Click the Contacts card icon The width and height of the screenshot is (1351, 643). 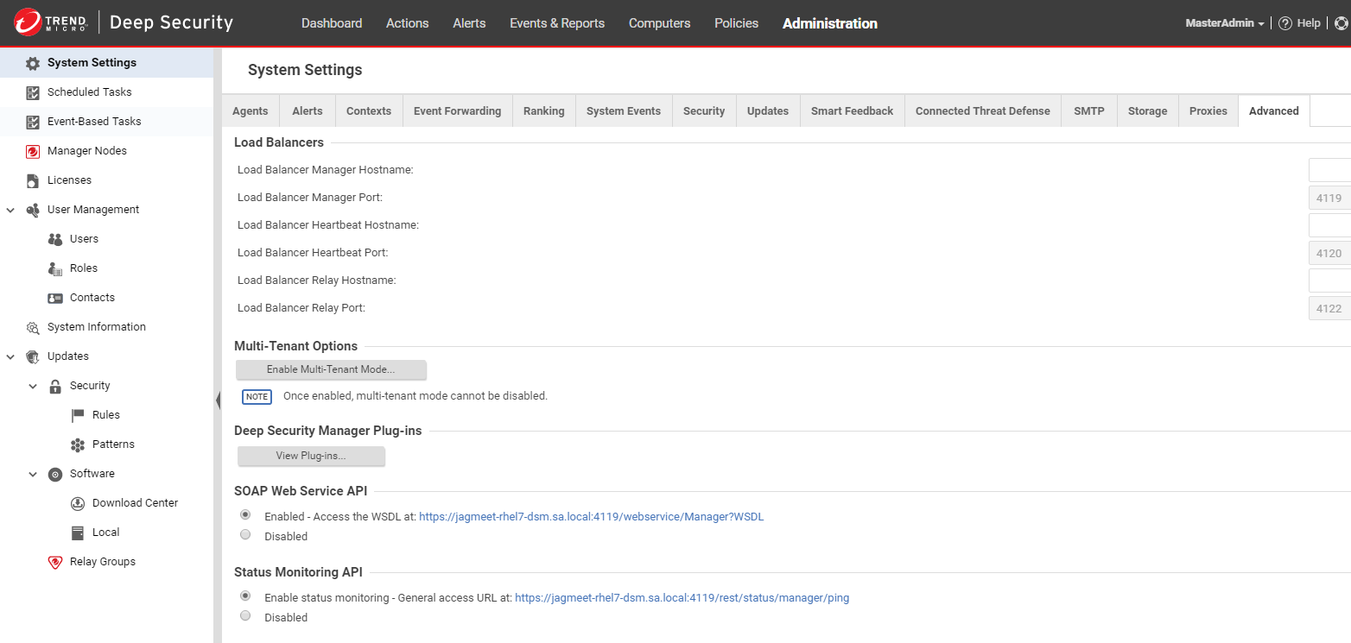point(55,298)
